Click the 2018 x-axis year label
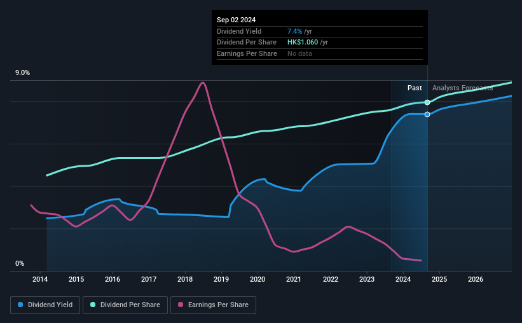This screenshot has height=323, width=522. click(x=185, y=279)
